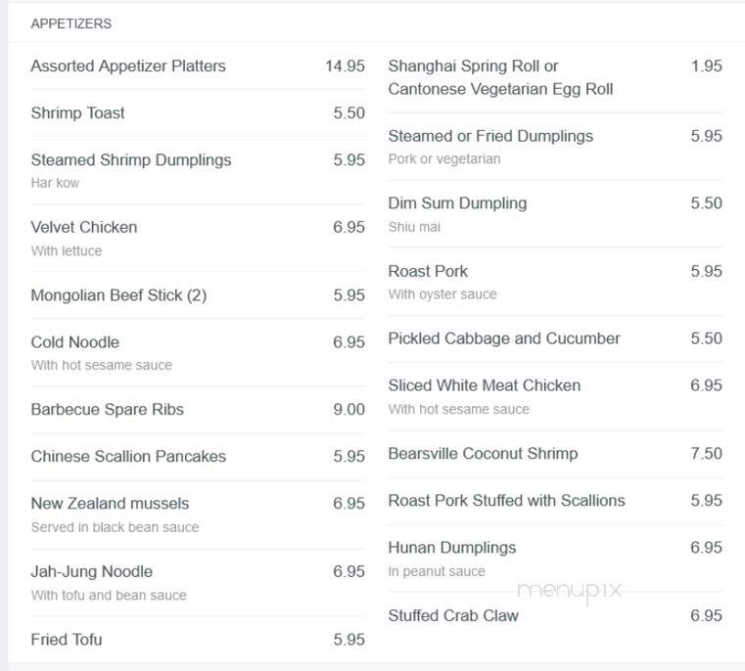Click Chinese Scallion Pancakes item
The width and height of the screenshot is (745, 671).
coord(128,457)
